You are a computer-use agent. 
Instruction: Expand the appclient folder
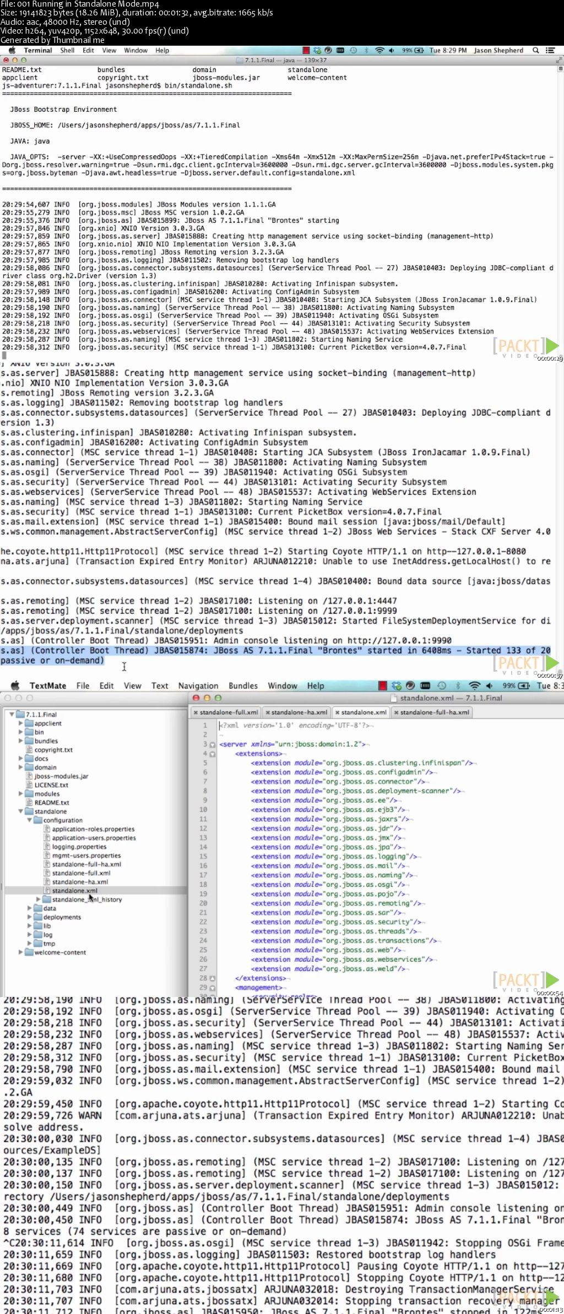click(20, 723)
